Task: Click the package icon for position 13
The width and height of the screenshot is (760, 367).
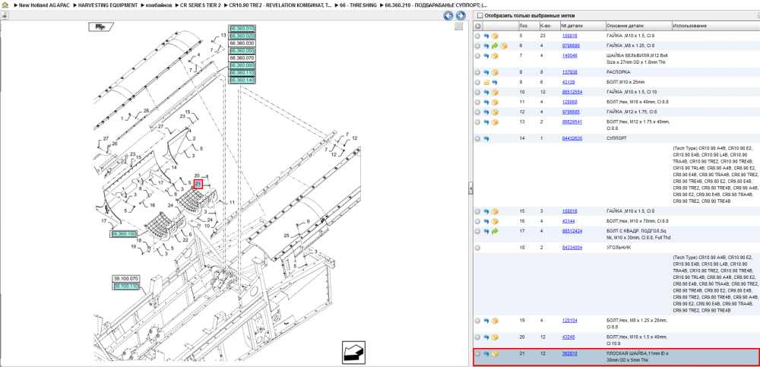Action: pos(495,122)
